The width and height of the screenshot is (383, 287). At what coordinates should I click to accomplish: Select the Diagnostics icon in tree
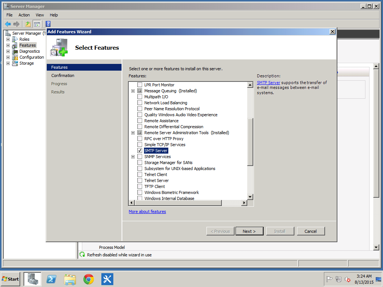point(15,51)
